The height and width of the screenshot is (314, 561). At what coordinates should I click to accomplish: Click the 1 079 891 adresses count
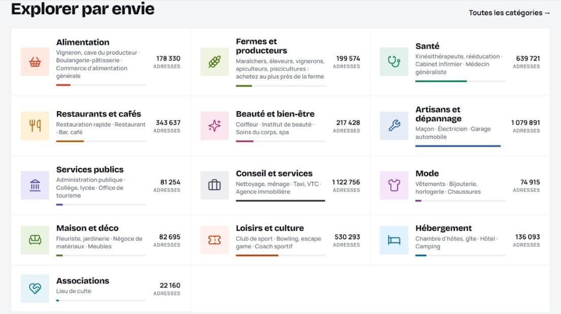pyautogui.click(x=526, y=126)
